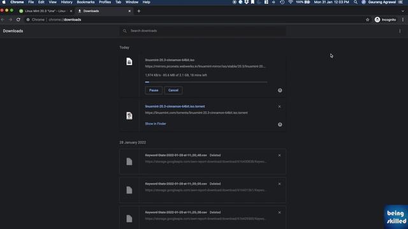Open Notification Center icon in menu bar
The width and height of the screenshot is (408, 229).
click(400, 2)
